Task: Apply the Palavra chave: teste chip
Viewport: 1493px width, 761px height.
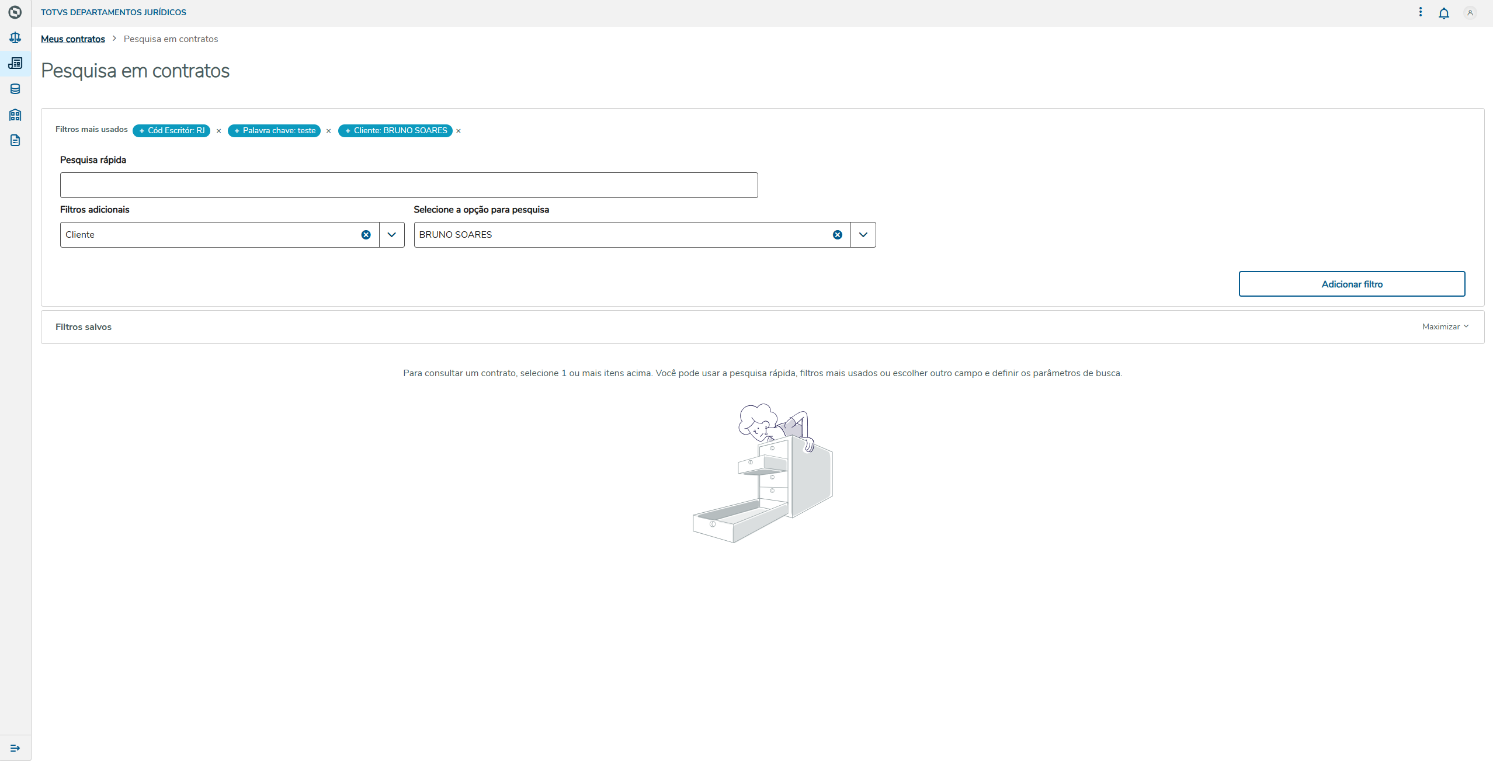Action: (274, 131)
